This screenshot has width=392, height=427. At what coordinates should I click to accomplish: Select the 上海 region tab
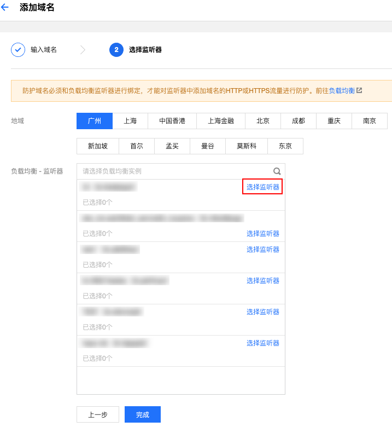coord(130,121)
